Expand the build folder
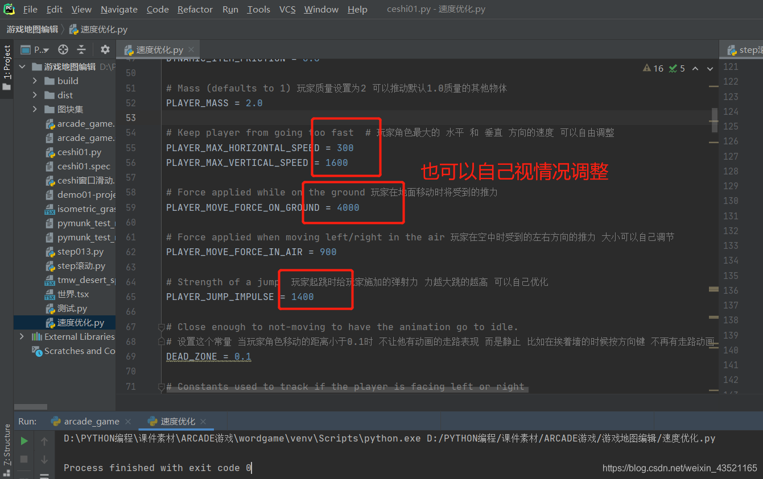The width and height of the screenshot is (763, 479). (x=35, y=81)
